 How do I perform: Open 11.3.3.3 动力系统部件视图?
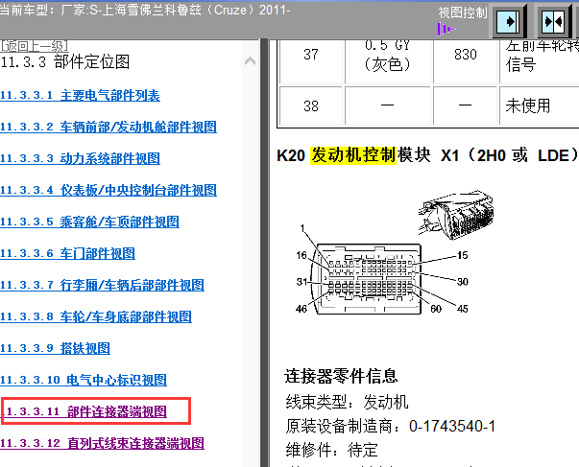point(80,159)
